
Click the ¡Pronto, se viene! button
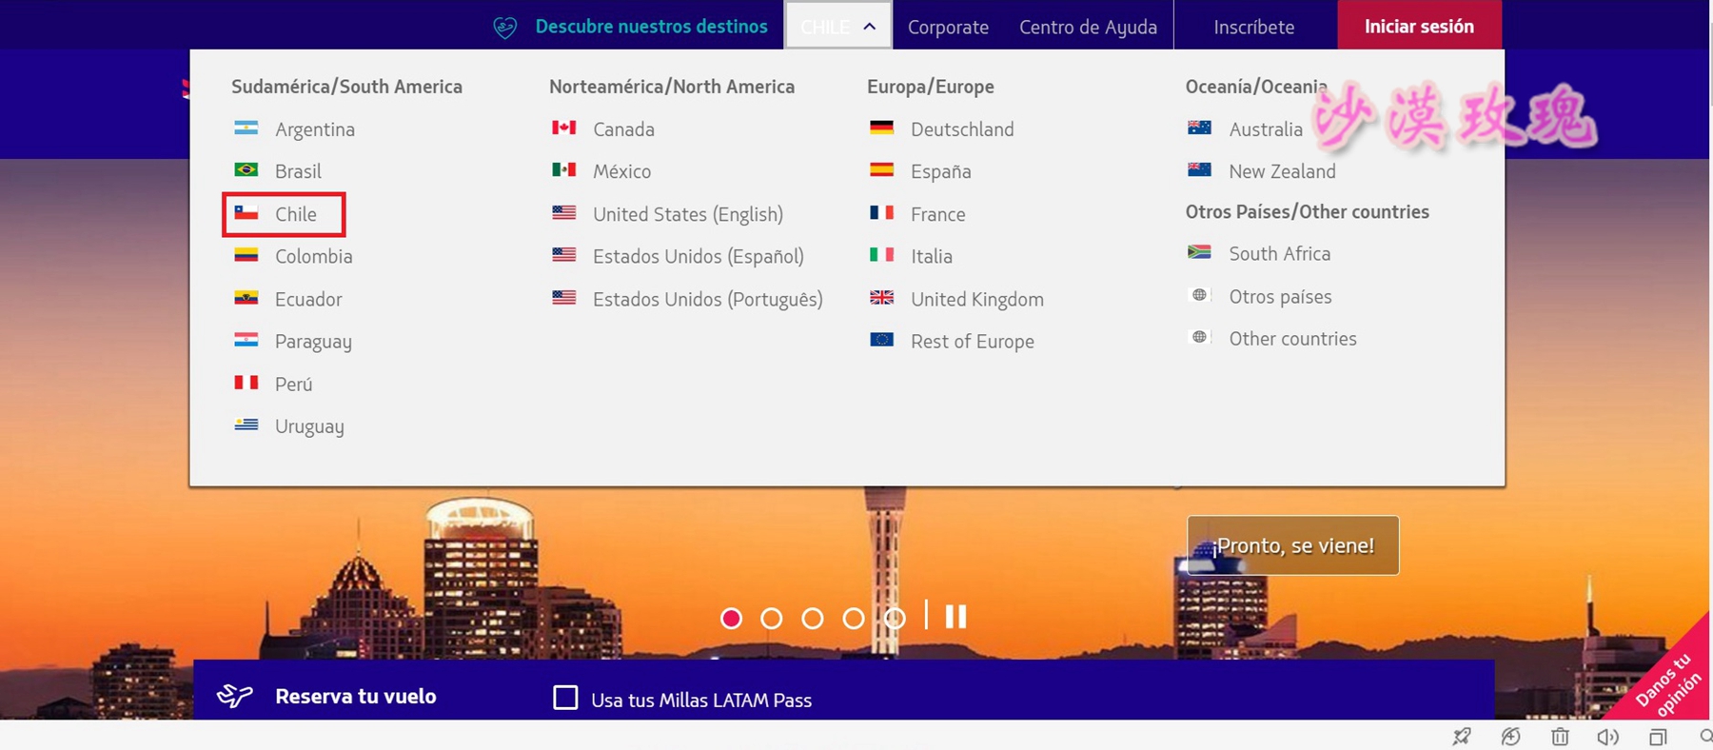pyautogui.click(x=1292, y=545)
